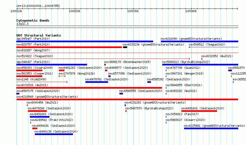Viewport: 246px width, 145px height.
Task: Select the 13q32.3 band label
Action: point(22,24)
